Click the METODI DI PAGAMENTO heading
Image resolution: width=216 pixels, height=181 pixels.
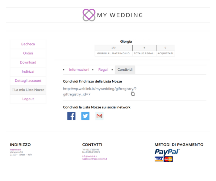pos(179,145)
